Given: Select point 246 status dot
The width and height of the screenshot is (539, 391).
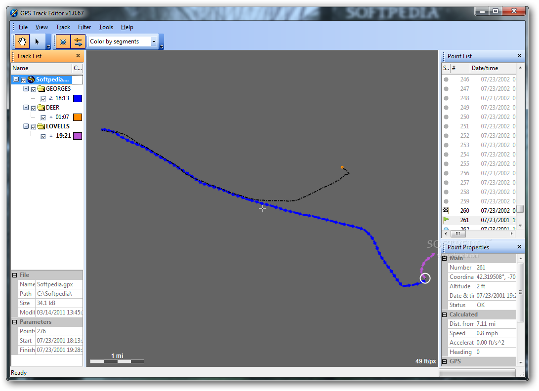Looking at the screenshot, I should point(446,79).
